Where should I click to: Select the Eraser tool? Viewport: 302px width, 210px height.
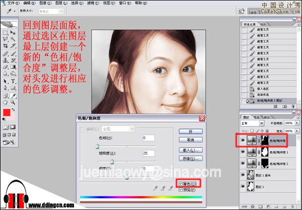tap(6, 67)
